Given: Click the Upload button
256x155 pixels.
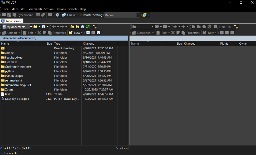Looking at the screenshot, I should 10,33.
